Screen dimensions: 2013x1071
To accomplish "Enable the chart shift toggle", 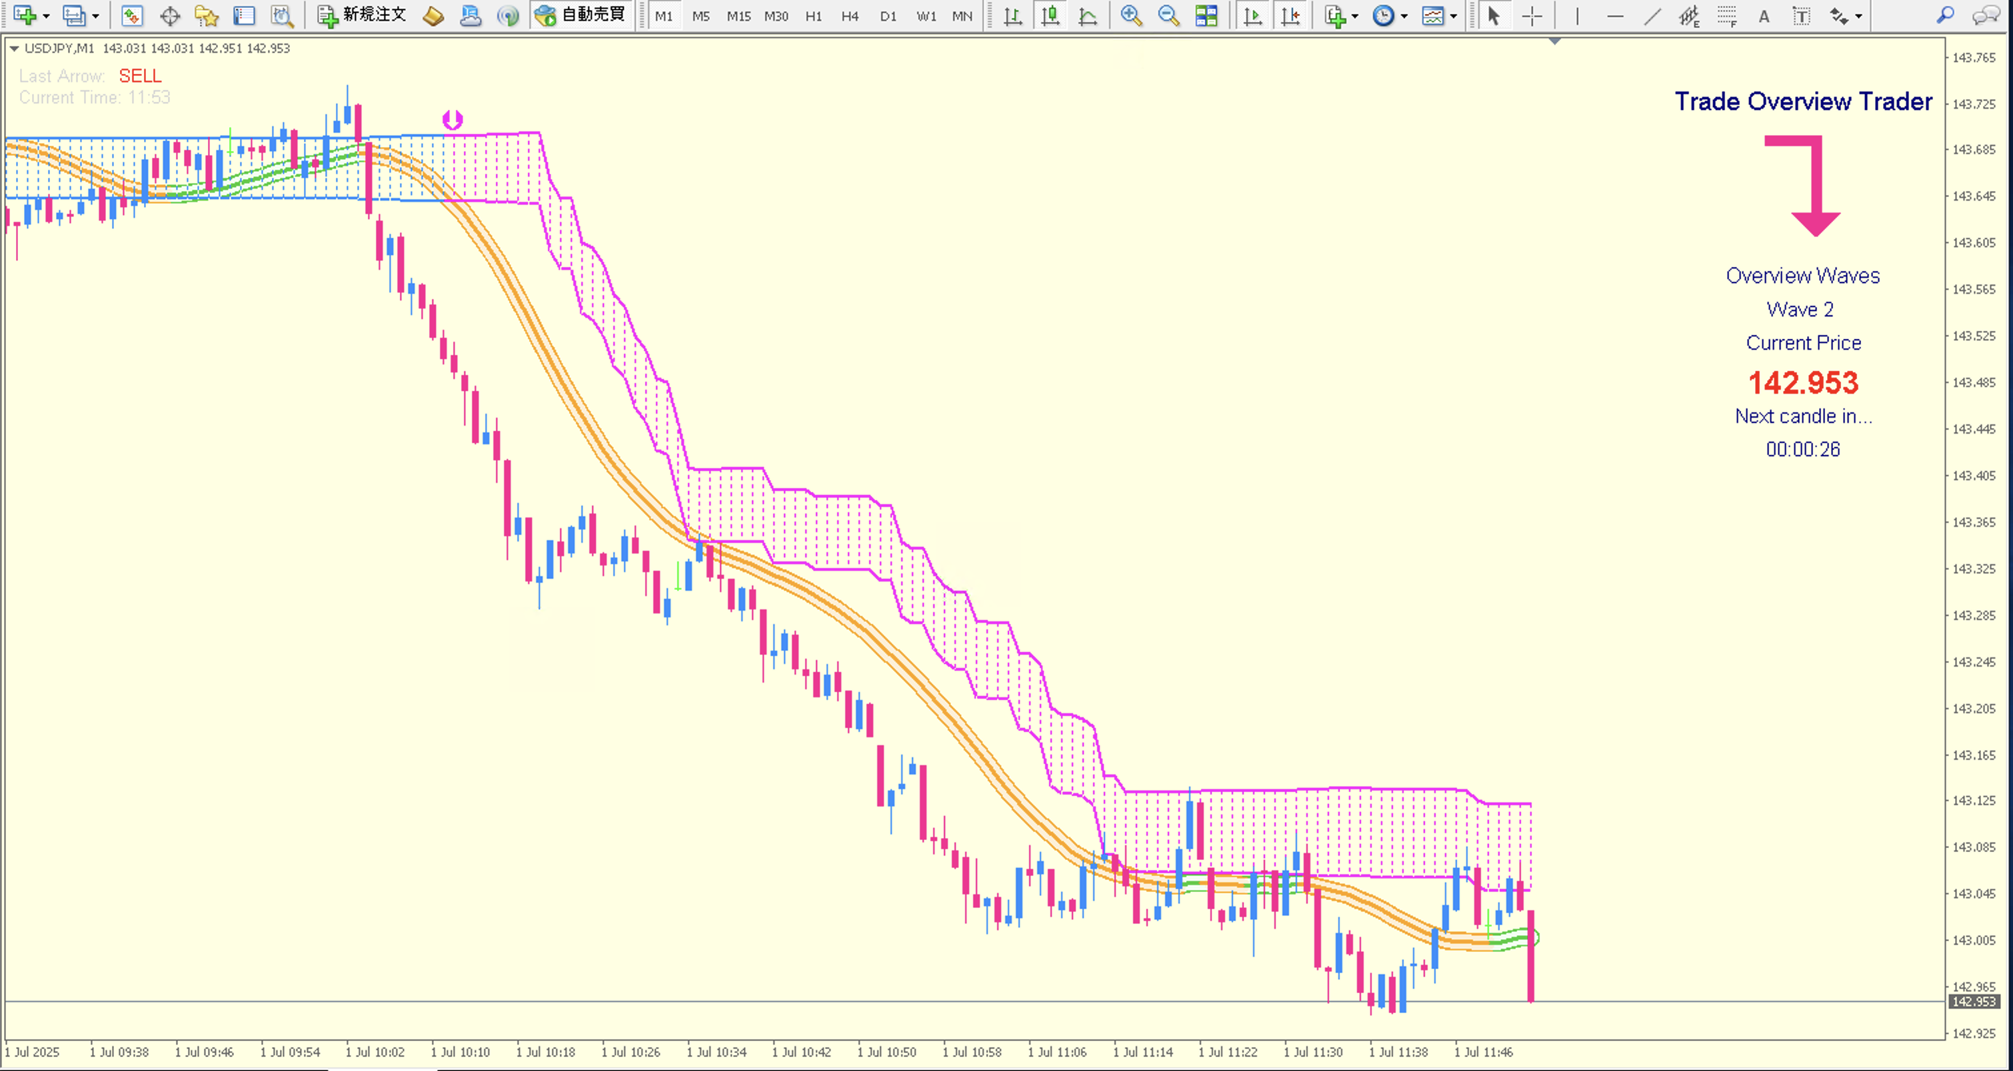I will pos(1291,15).
